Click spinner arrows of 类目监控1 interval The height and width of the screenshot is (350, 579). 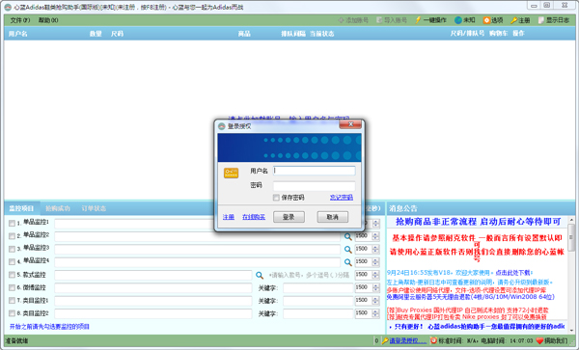[376, 301]
